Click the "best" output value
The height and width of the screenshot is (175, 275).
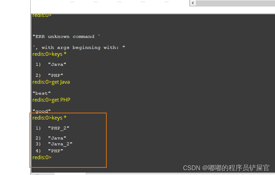tap(42, 93)
